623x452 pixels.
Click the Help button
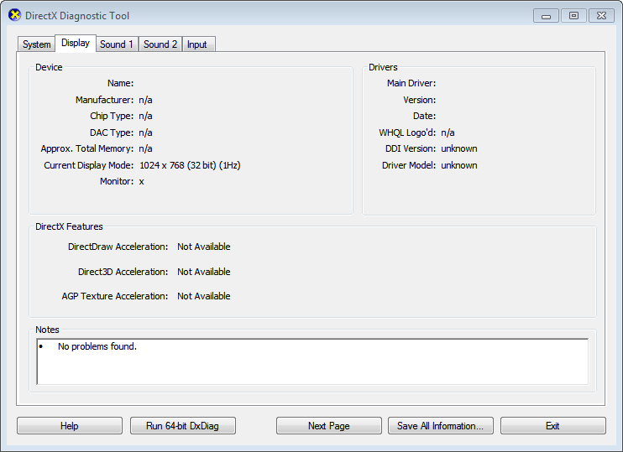pyautogui.click(x=70, y=426)
